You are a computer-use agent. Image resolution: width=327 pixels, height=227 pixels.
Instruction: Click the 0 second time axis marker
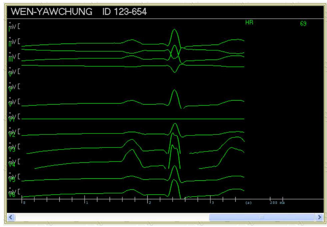tap(24, 203)
